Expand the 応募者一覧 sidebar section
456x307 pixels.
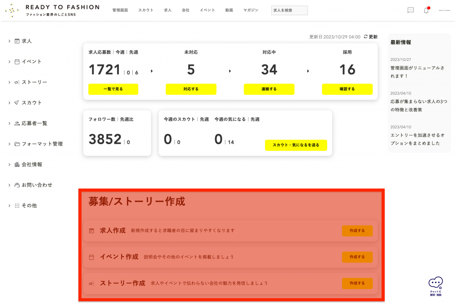pos(9,123)
